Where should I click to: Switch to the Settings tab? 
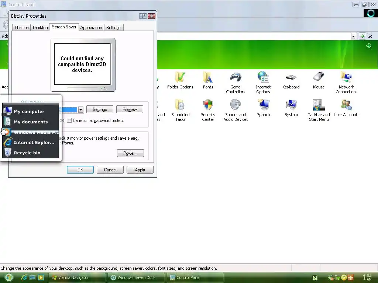(x=113, y=27)
